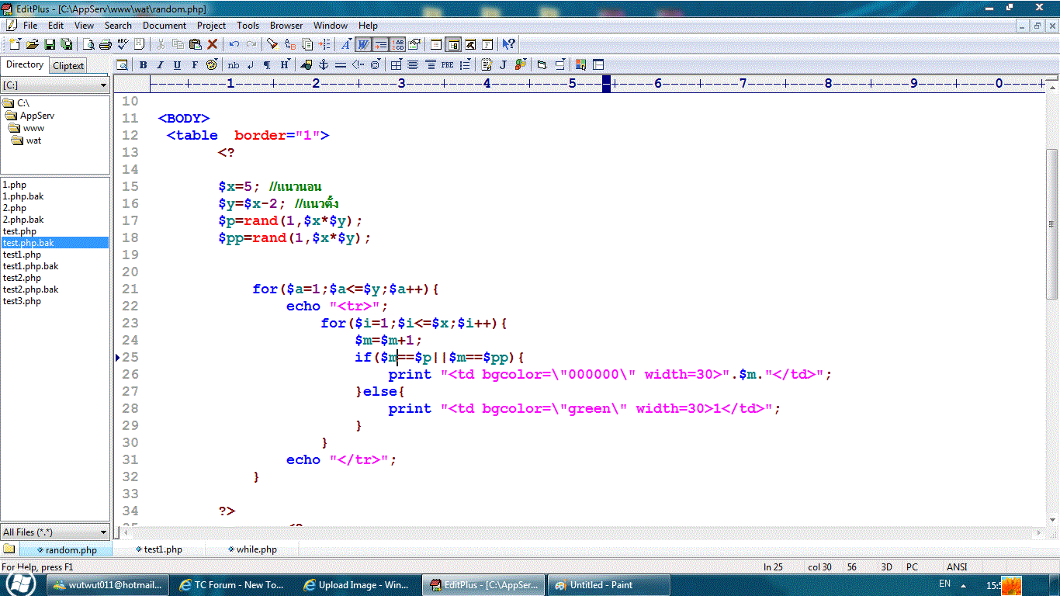This screenshot has height=596, width=1060.
Task: Open the table insert dropdown
Action: click(397, 65)
